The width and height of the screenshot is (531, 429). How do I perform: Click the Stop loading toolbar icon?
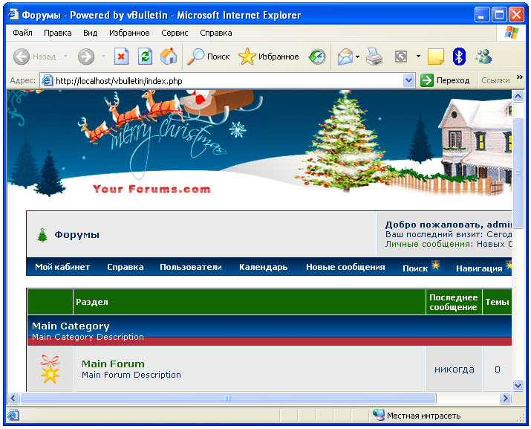click(121, 57)
